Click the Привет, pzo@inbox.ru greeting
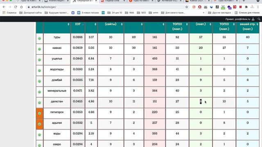This screenshot has width=262, height=147. point(238,19)
